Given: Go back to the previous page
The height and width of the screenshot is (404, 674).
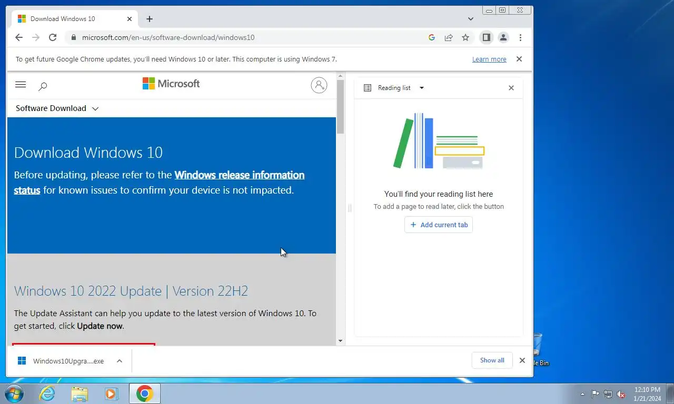Looking at the screenshot, I should (x=19, y=37).
